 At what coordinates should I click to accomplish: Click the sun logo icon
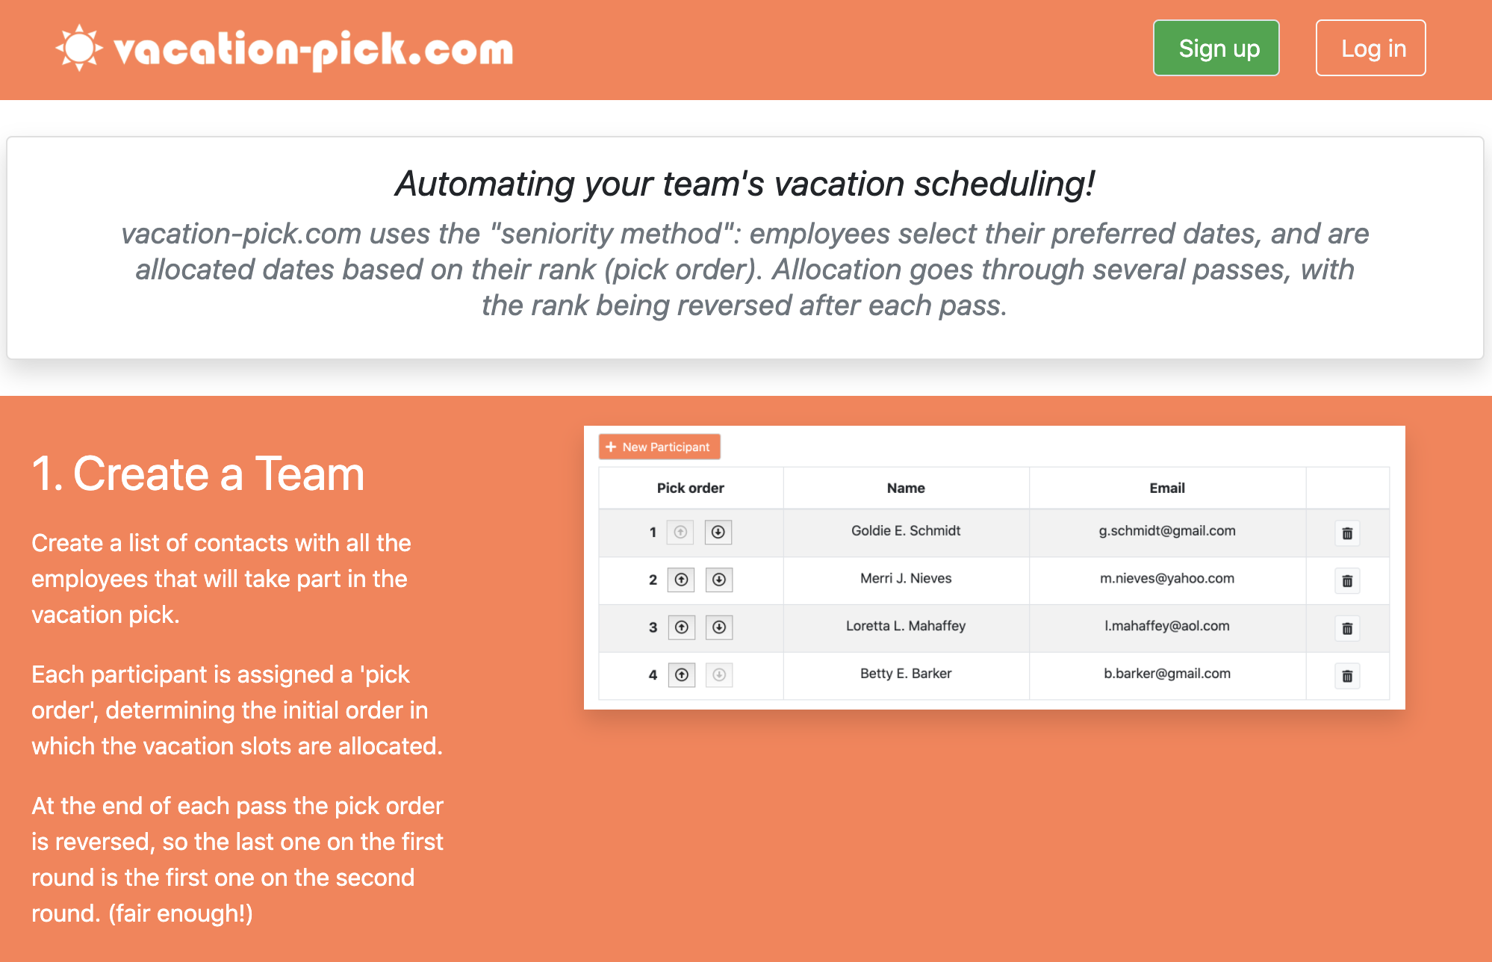click(79, 49)
